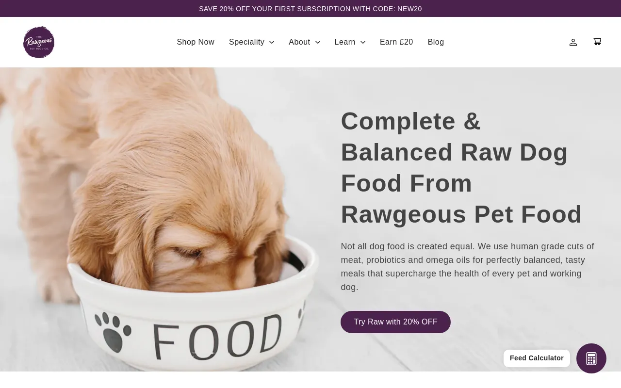The width and height of the screenshot is (621, 388).
Task: Expand the About menu chevron
Action: (318, 42)
